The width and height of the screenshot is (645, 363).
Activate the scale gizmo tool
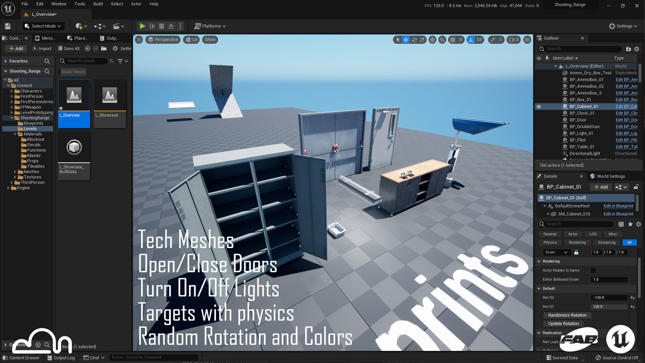click(422, 40)
